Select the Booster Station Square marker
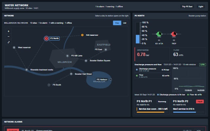The height and width of the screenshot is (131, 210). click(86, 61)
